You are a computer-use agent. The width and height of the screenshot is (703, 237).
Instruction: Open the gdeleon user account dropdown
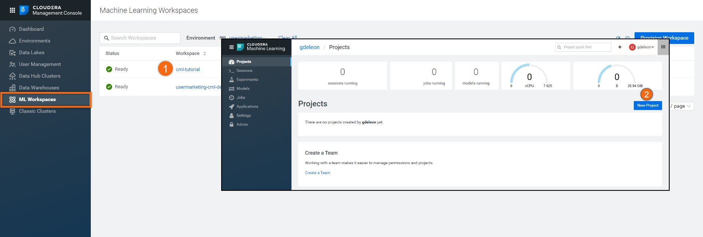pyautogui.click(x=641, y=47)
